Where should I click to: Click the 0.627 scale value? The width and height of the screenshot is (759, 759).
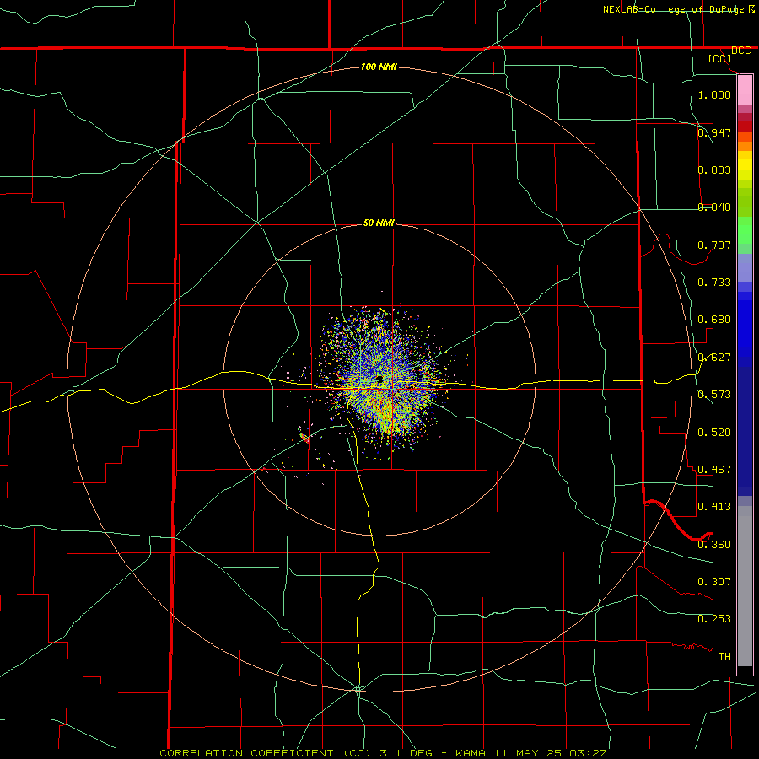(714, 358)
